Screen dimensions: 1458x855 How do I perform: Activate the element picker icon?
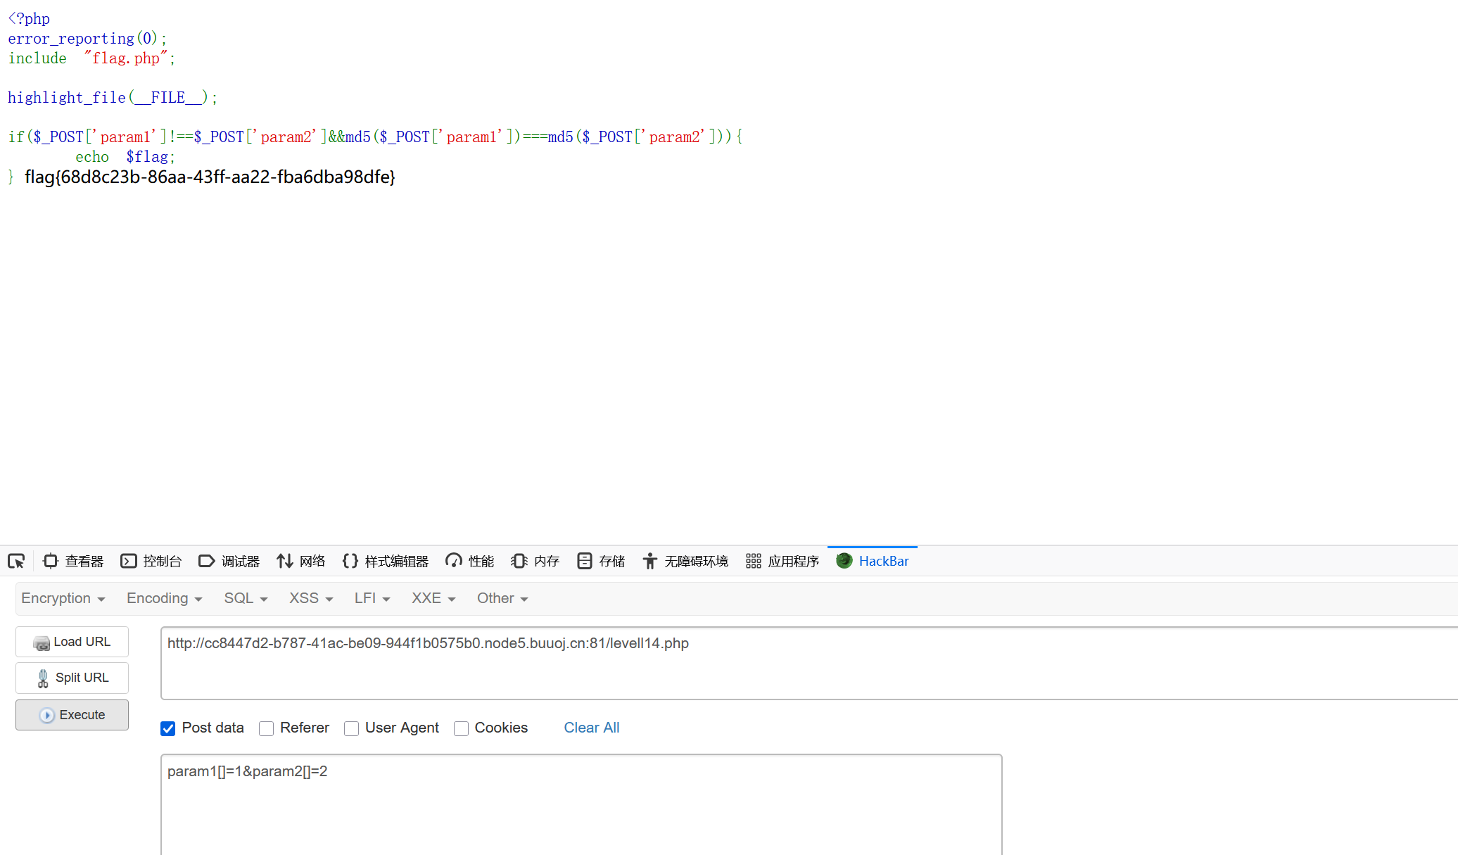(x=16, y=561)
